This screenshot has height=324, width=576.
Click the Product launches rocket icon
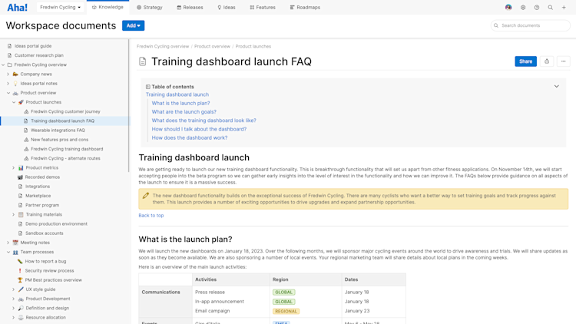pos(21,102)
